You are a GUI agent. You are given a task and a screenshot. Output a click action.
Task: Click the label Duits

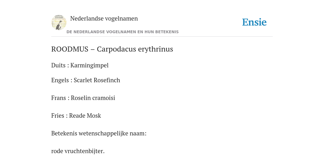(x=58, y=65)
